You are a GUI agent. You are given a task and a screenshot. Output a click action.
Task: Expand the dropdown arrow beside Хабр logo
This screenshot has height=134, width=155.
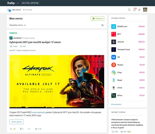point(18,3)
